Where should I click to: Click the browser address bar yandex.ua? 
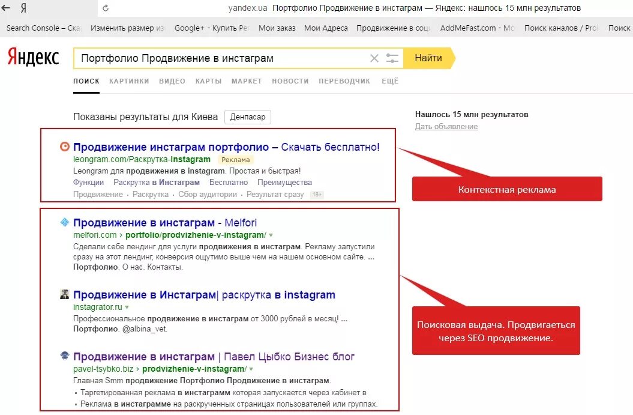pyautogui.click(x=247, y=8)
